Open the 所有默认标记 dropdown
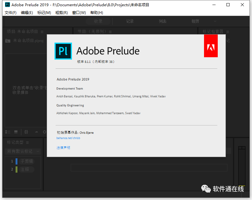Image resolution: width=252 pixels, height=200 pixels. point(23,151)
